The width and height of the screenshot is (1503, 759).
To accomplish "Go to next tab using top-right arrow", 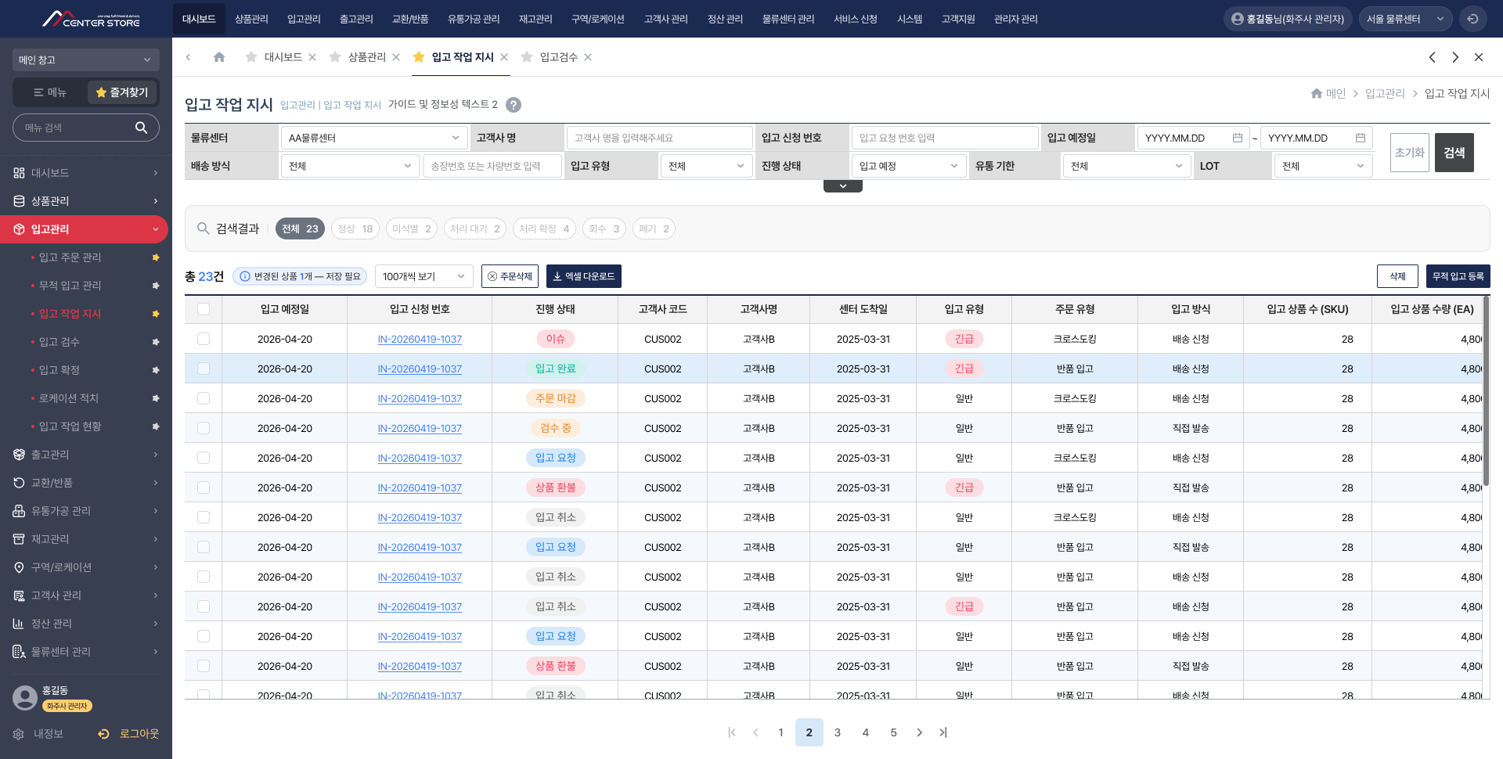I will pos(1455,57).
